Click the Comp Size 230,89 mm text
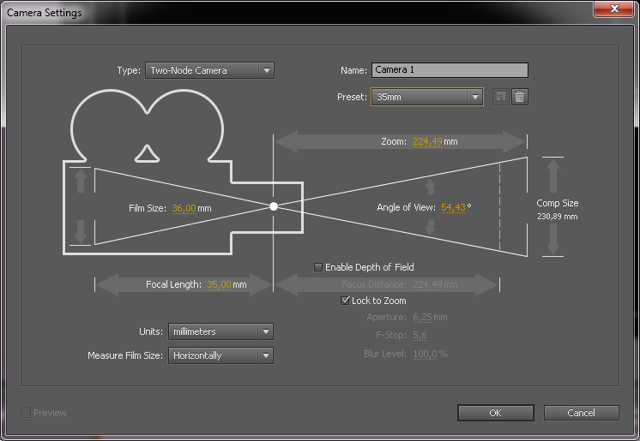The width and height of the screenshot is (640, 441). pyautogui.click(x=557, y=210)
